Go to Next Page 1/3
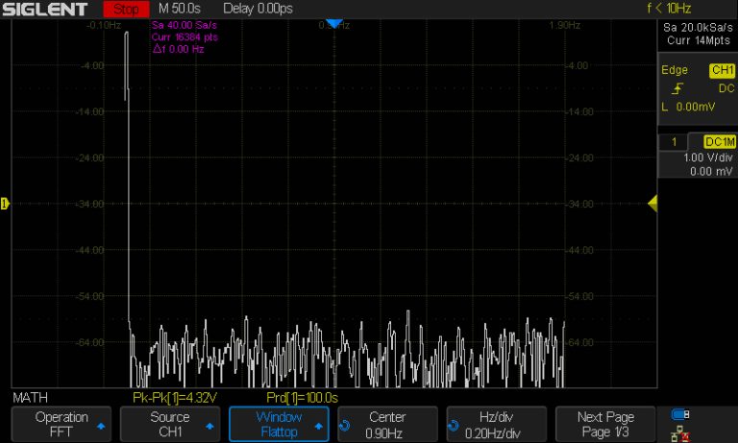 pos(605,425)
